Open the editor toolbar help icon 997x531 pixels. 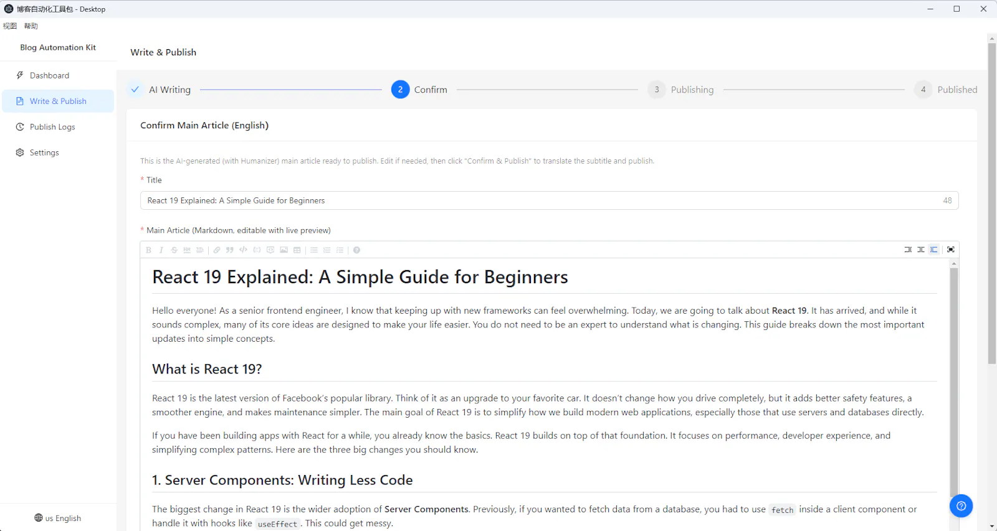[356, 250]
